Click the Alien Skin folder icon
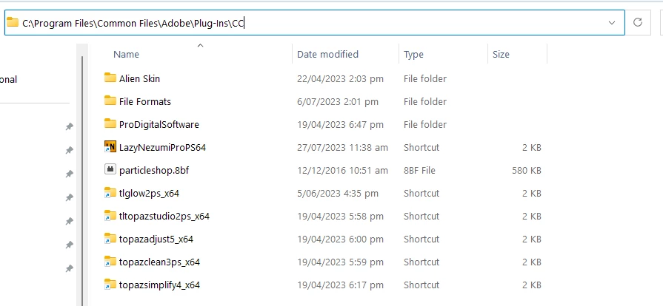 pyautogui.click(x=110, y=78)
